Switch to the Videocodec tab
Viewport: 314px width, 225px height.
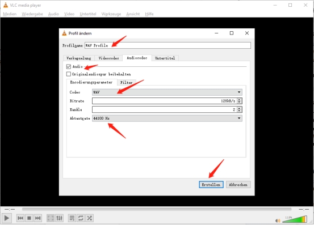[108, 58]
